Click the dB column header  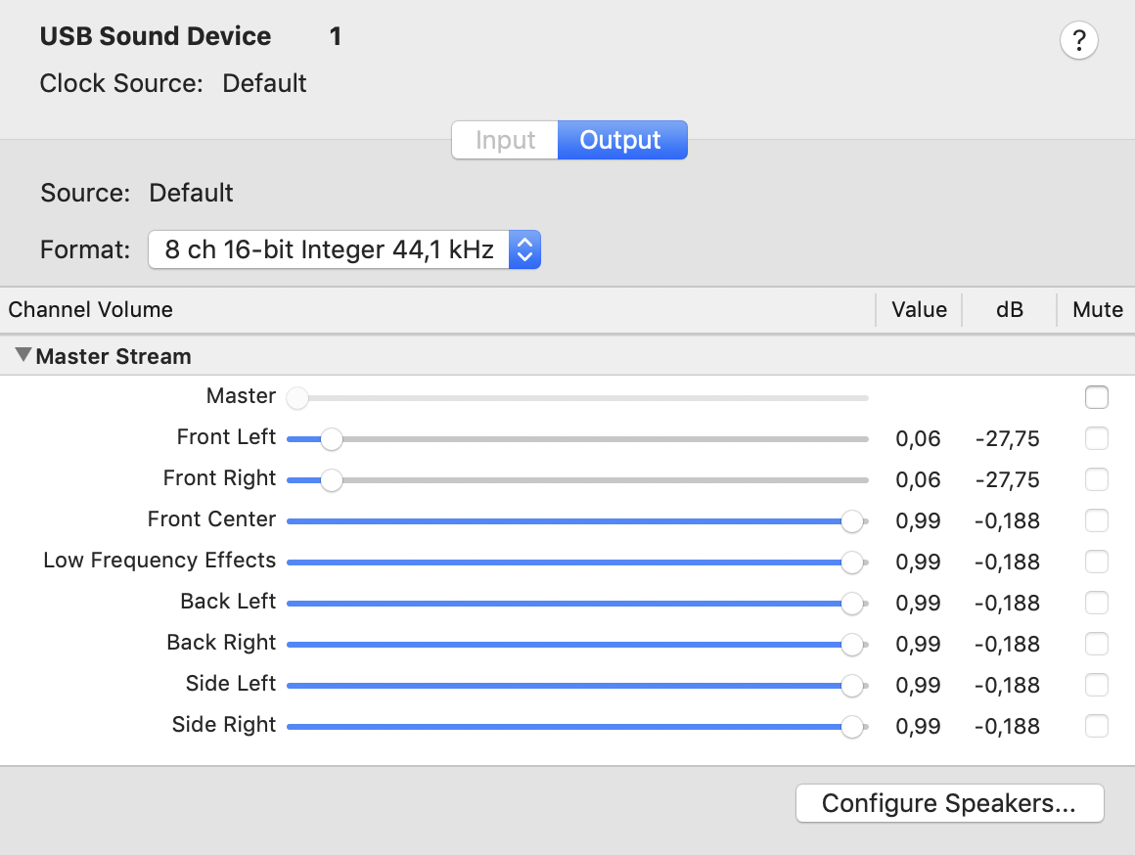(x=1009, y=310)
